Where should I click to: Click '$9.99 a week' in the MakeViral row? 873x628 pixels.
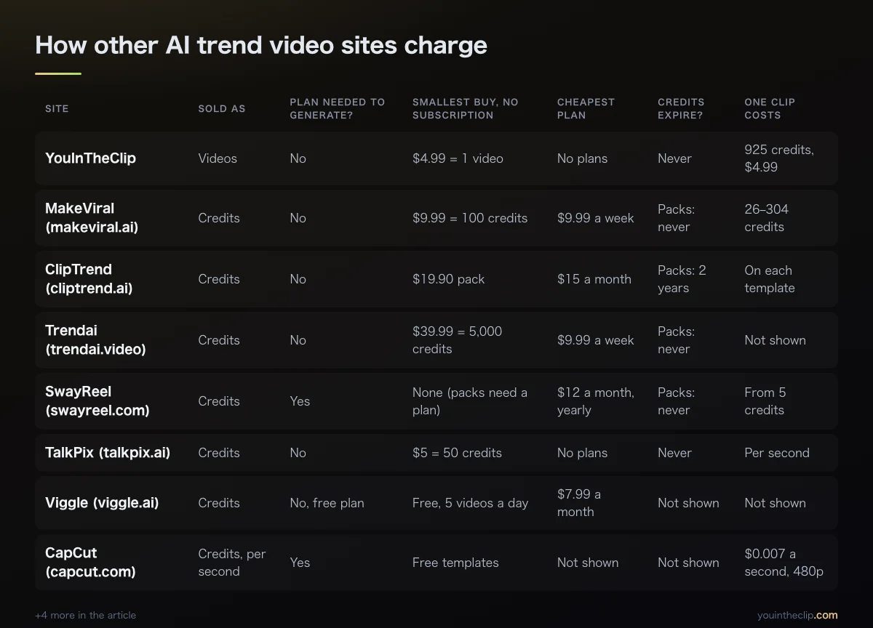(x=596, y=217)
